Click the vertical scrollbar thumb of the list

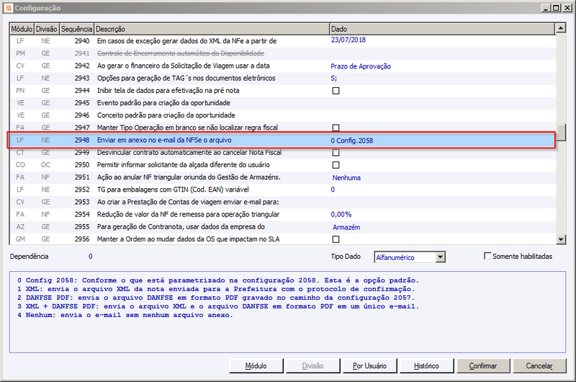(561, 133)
